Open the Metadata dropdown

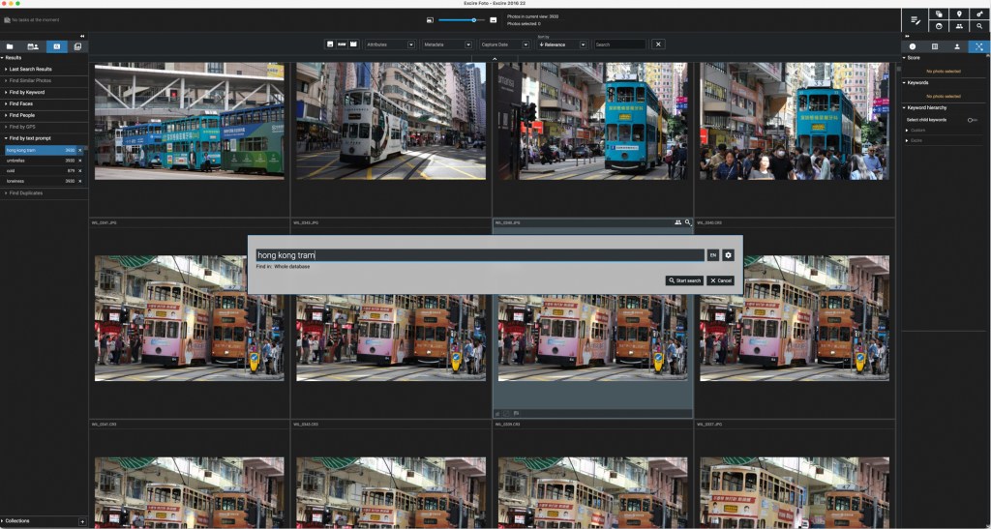(x=447, y=44)
